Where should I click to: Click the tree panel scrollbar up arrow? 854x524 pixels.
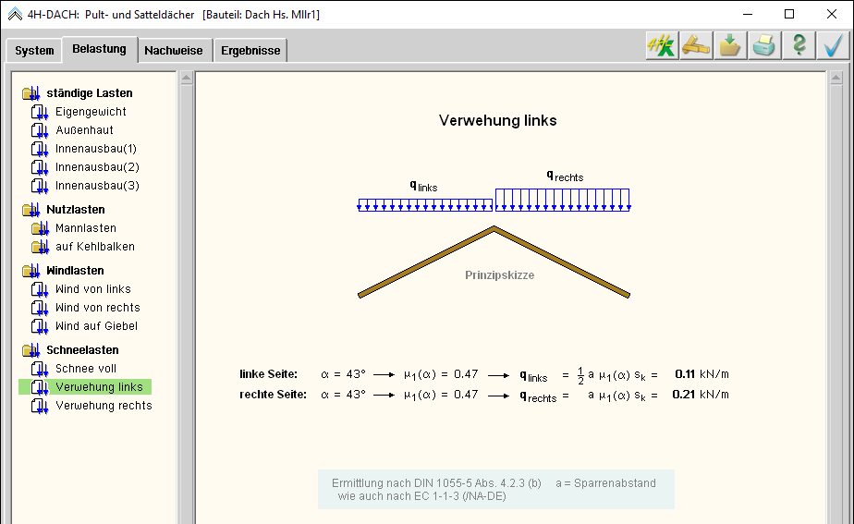click(186, 79)
